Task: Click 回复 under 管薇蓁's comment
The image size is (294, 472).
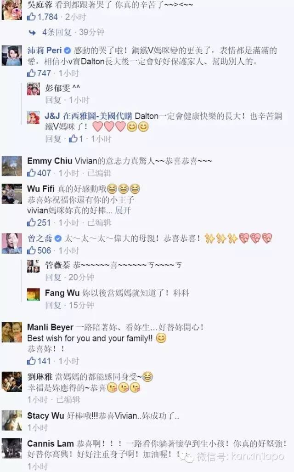Action: [x=53, y=277]
